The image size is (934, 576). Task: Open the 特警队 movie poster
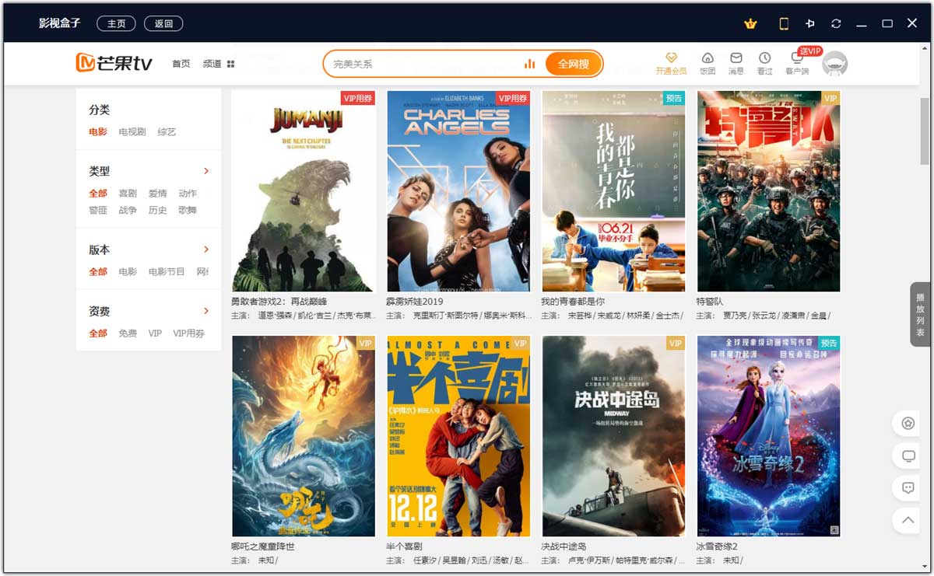[768, 191]
